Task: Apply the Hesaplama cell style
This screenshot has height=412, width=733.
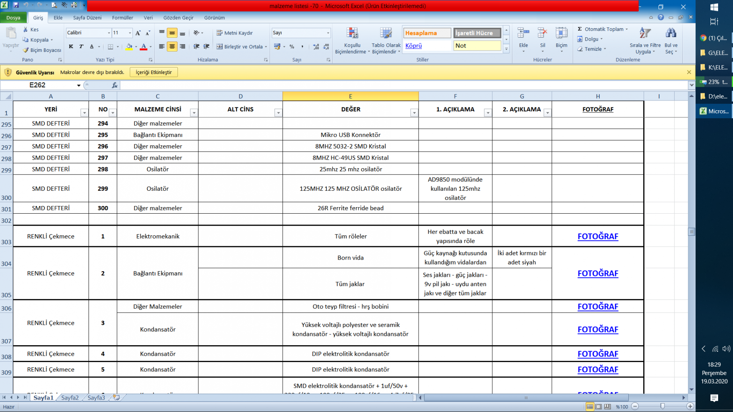Action: point(427,33)
